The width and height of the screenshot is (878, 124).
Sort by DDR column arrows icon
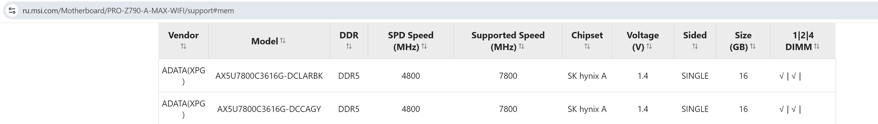[x=349, y=46]
